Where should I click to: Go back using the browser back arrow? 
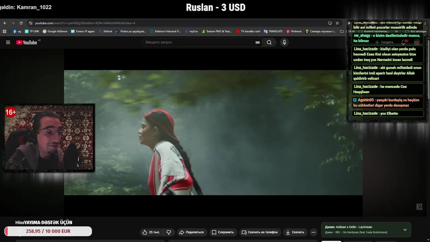(5, 23)
